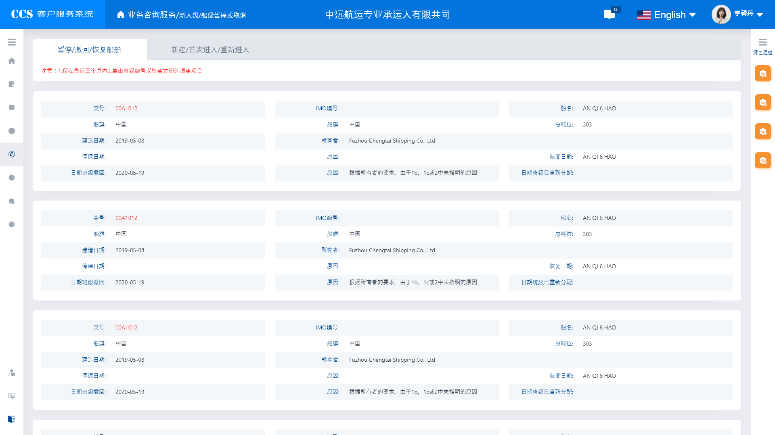Screen dimensions: 775x435
Task: Open class number 00A1012 in third record
Action: click(126, 327)
